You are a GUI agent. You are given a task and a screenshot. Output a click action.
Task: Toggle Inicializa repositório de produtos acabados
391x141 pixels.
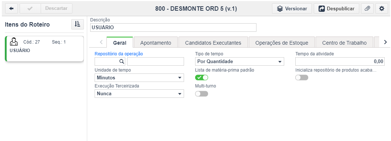pyautogui.click(x=302, y=78)
